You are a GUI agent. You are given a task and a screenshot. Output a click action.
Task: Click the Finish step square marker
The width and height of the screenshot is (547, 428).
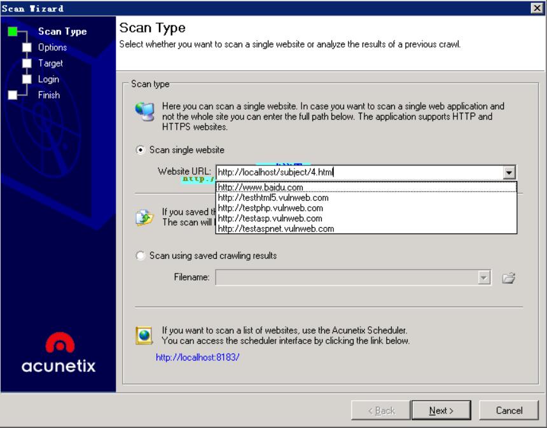pyautogui.click(x=13, y=95)
